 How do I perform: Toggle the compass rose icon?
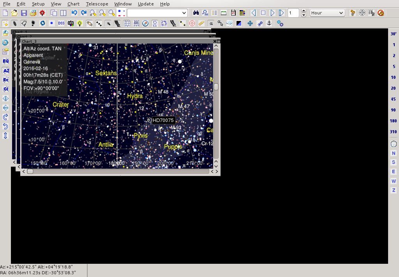pyautogui.click(x=145, y=23)
